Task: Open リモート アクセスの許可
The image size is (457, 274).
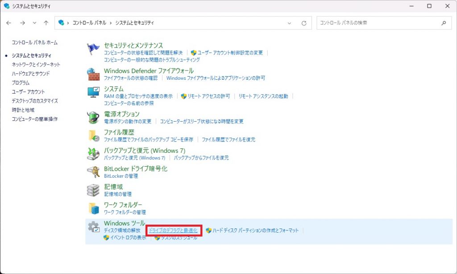Action: click(x=209, y=96)
